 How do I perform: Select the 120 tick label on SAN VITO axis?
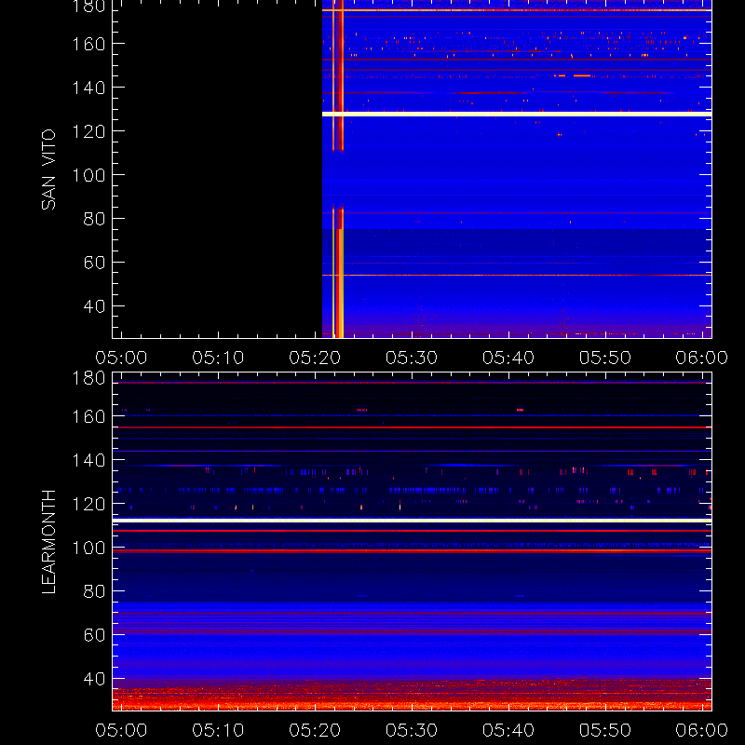tap(88, 131)
